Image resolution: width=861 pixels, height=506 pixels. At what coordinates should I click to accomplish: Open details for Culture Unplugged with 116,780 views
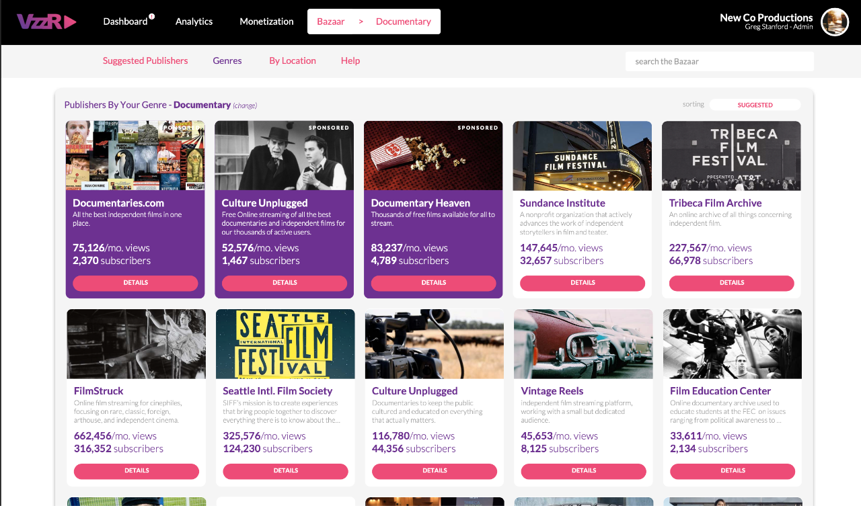tap(435, 471)
